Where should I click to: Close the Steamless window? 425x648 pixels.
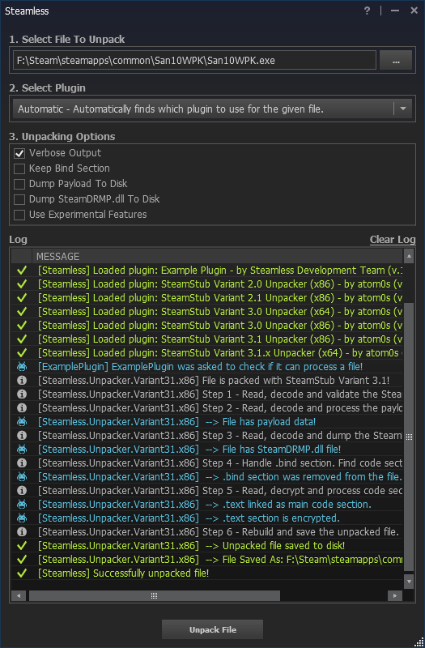(414, 11)
